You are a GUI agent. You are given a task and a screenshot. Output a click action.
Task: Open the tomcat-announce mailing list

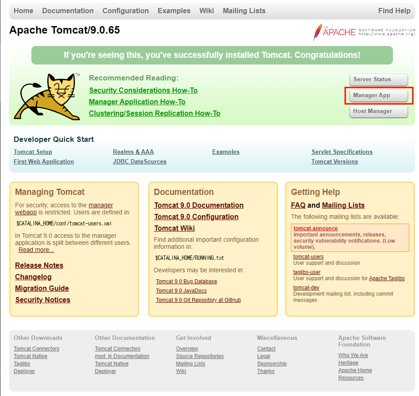pos(316,228)
